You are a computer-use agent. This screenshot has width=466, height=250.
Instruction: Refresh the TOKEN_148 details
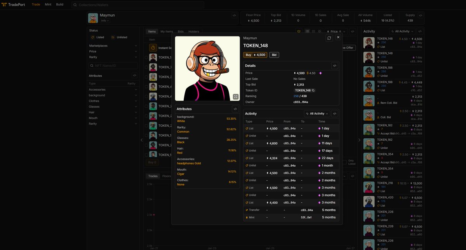(329, 38)
